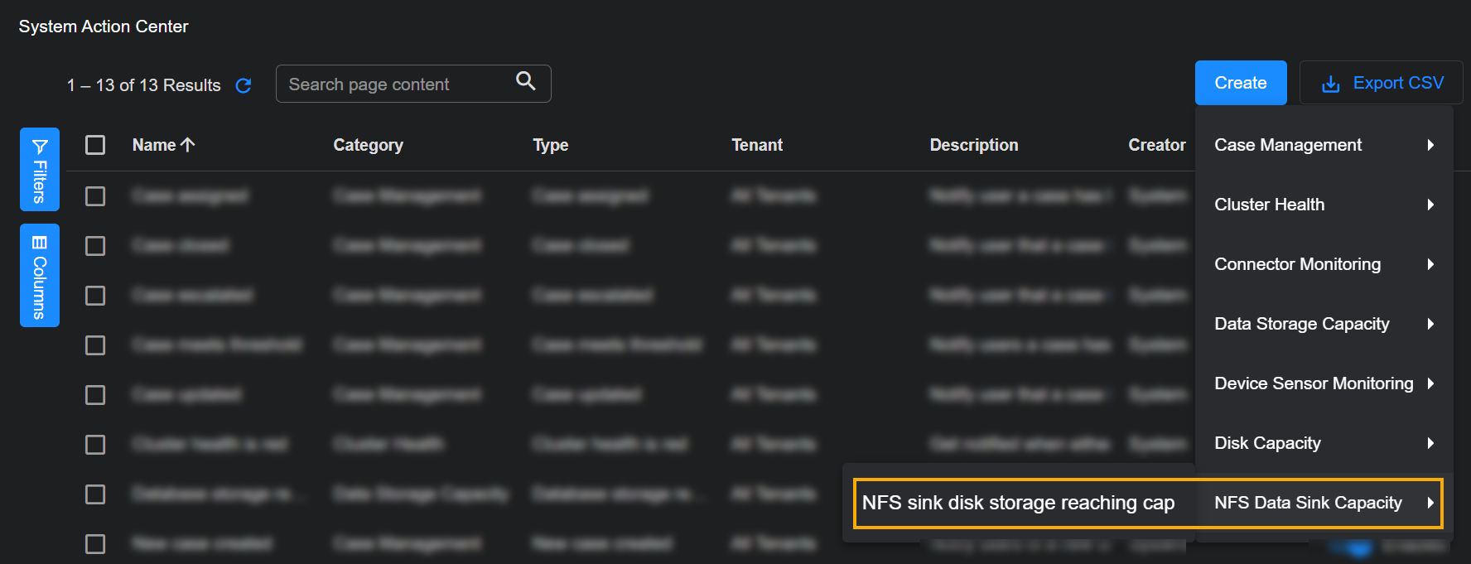This screenshot has height=564, width=1471.
Task: Tick the last visible row checkbox
Action: point(95,544)
